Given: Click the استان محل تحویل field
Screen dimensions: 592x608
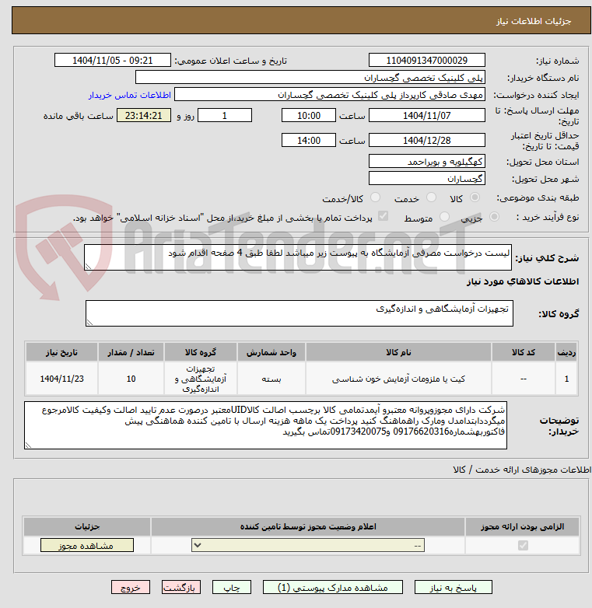Looking at the screenshot, I should pos(427,161).
